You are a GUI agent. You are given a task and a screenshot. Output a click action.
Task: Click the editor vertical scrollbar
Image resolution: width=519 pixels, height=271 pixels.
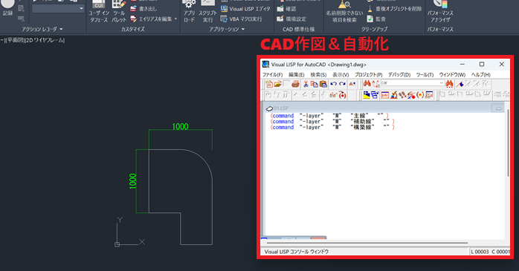pyautogui.click(x=508, y=143)
